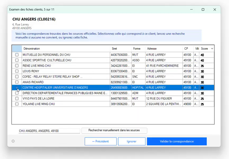The width and height of the screenshot is (229, 159).
Task: Select the RENE LIVE MING CHU checkbox
Action: point(17,66)
